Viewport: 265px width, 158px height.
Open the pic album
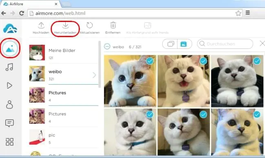[x=64, y=137]
